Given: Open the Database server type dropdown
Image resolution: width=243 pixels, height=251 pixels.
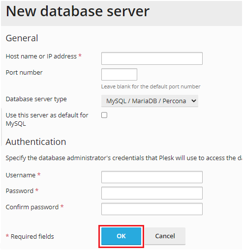Looking at the screenshot, I should pyautogui.click(x=150, y=101).
